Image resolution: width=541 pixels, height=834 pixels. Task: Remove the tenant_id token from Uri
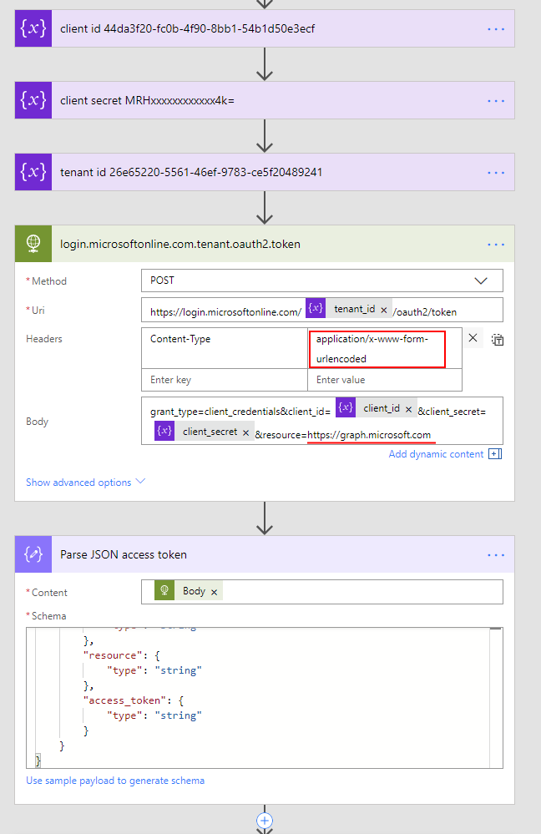pyautogui.click(x=384, y=310)
